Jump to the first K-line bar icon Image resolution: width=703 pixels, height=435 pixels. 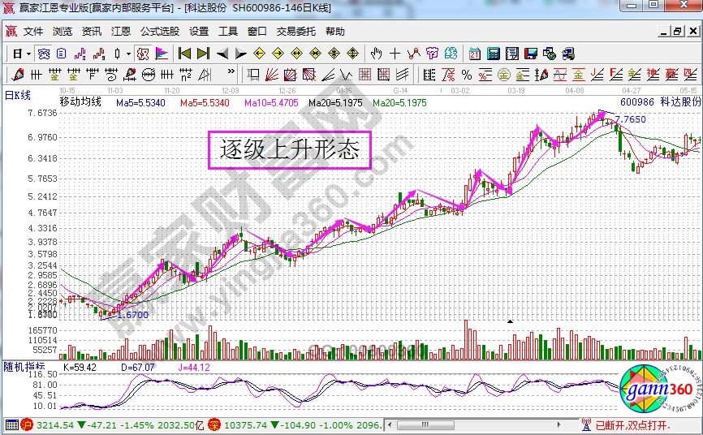184,54
